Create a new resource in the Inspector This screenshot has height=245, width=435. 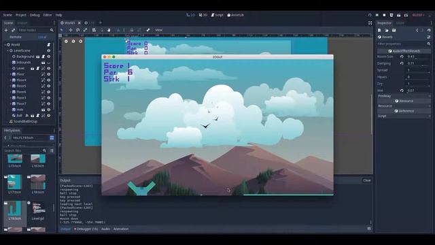[379, 30]
